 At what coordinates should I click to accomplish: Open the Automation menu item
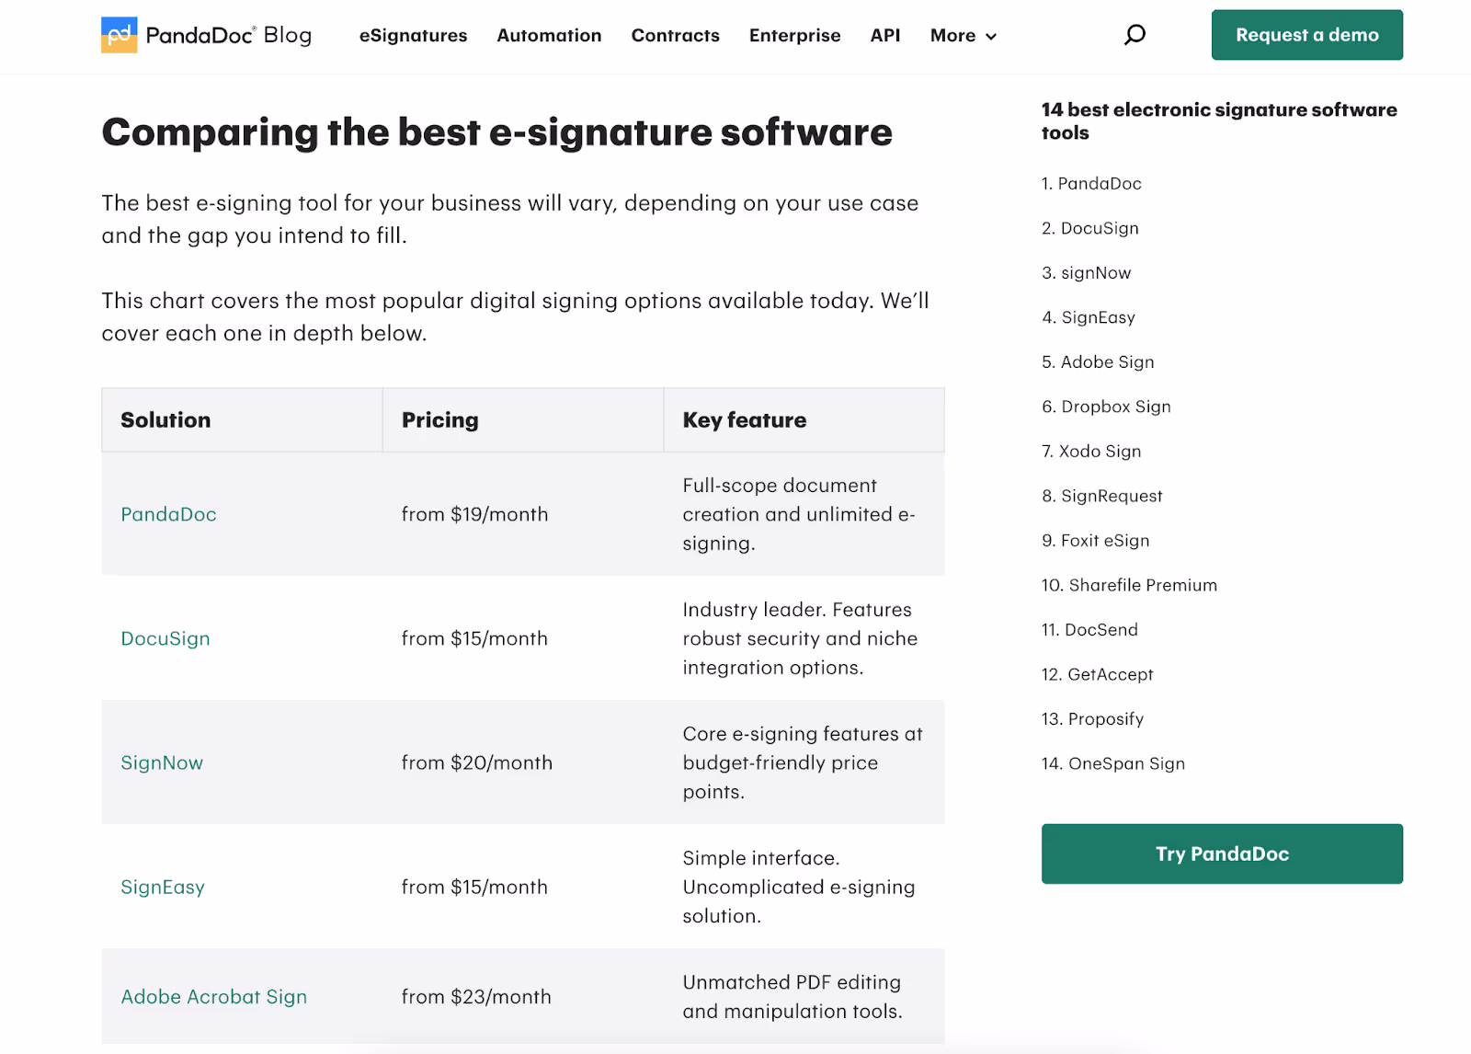point(549,35)
